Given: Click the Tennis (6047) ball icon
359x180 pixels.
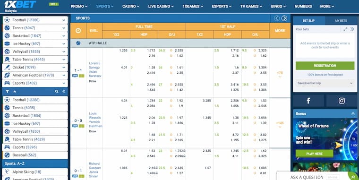Looking at the screenshot, I should (7, 28).
